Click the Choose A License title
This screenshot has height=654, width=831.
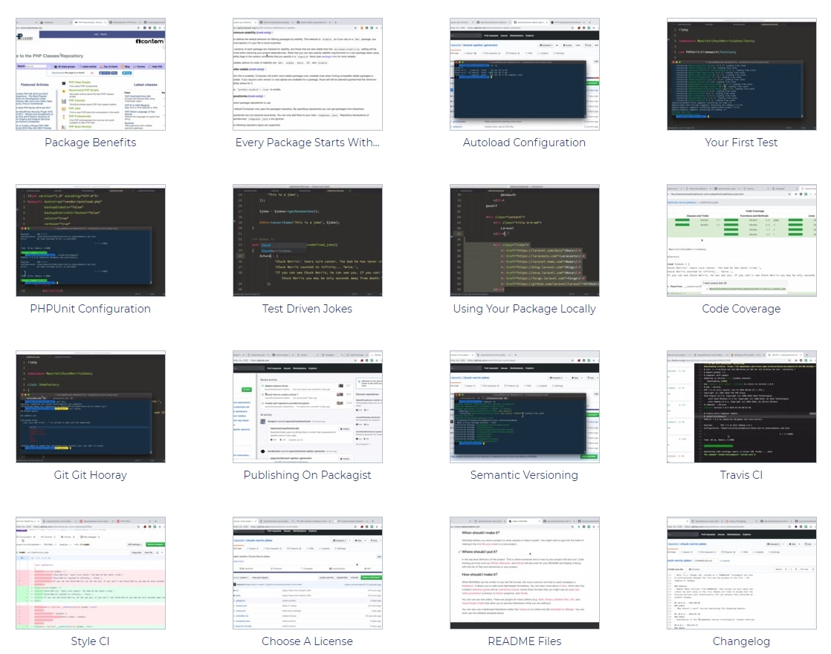tap(308, 641)
